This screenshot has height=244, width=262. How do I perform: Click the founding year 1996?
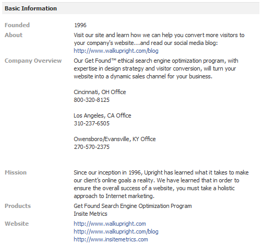80,25
